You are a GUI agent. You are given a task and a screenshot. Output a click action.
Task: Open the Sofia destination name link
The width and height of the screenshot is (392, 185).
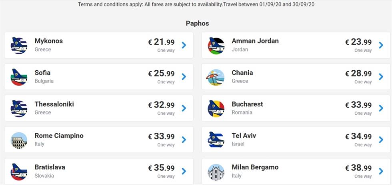(x=42, y=73)
